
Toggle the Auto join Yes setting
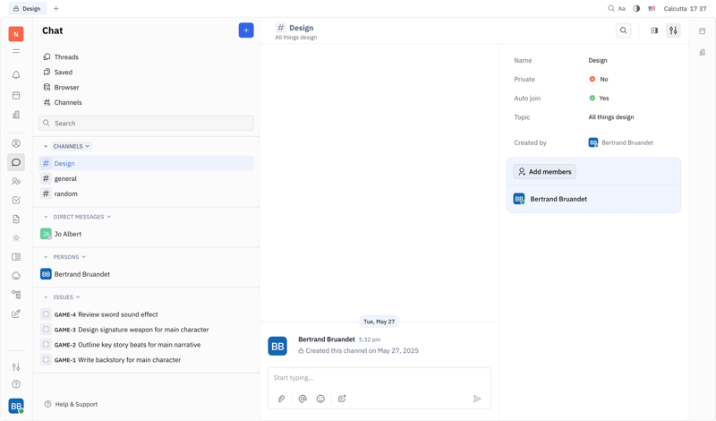pos(599,98)
